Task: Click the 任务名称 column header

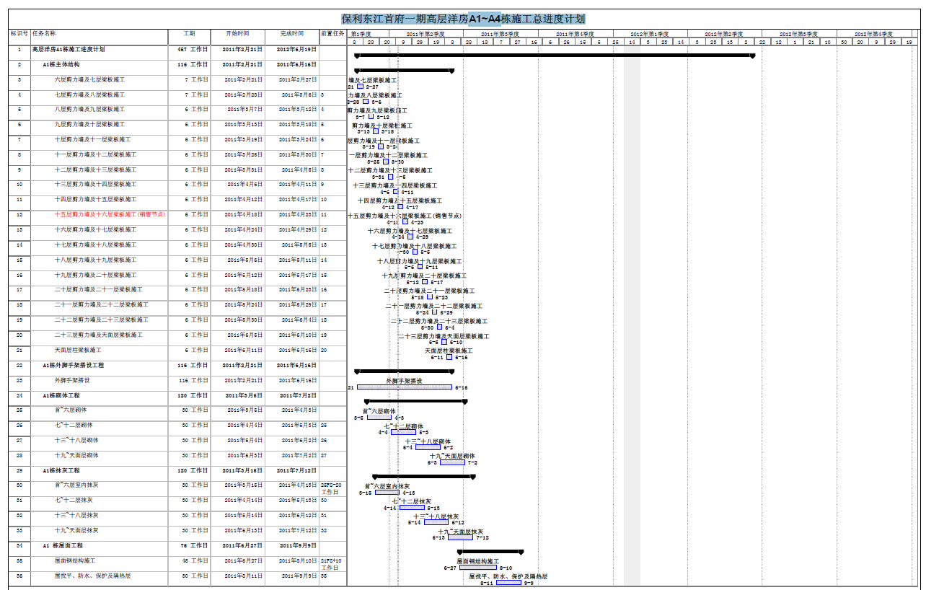Action: (x=44, y=33)
